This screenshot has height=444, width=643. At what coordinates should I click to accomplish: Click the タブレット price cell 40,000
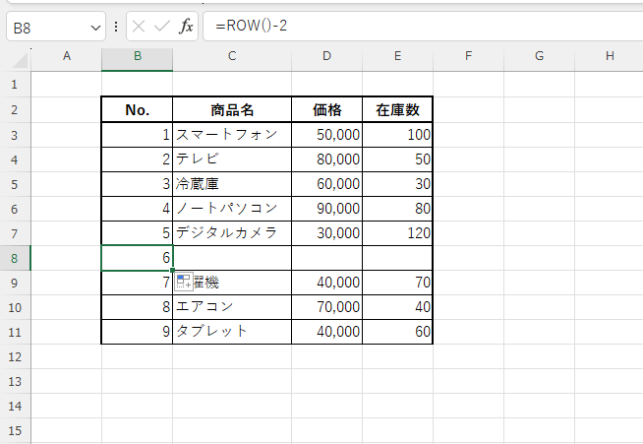click(326, 332)
